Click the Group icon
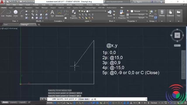The height and width of the screenshot is (105, 187). pyautogui.click(x=151, y=13)
